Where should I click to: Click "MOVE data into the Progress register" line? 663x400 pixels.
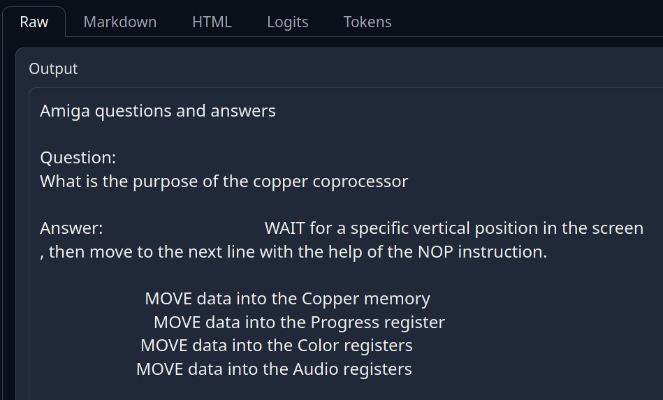coord(299,323)
